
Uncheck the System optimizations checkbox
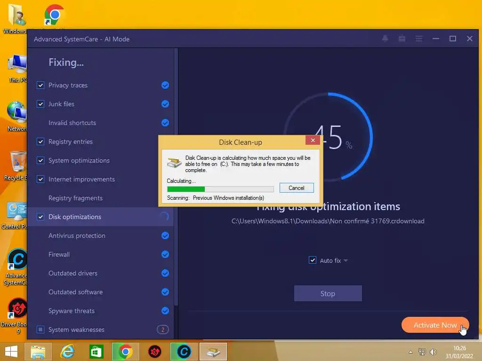pyautogui.click(x=40, y=160)
